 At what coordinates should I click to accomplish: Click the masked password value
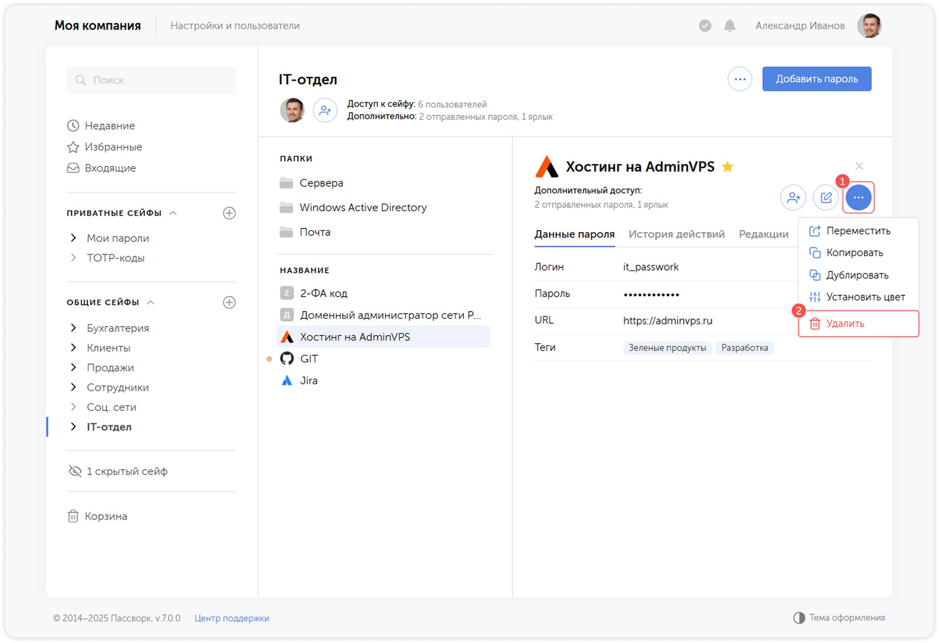click(x=651, y=295)
